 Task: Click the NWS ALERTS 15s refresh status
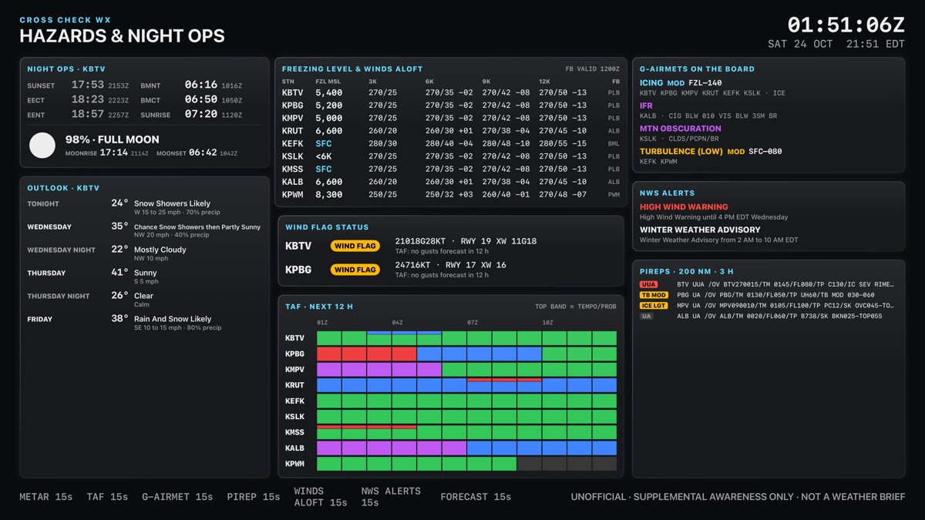(x=391, y=497)
